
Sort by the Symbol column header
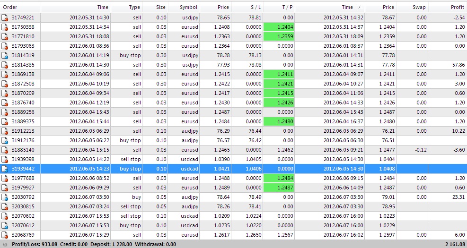coord(184,7)
